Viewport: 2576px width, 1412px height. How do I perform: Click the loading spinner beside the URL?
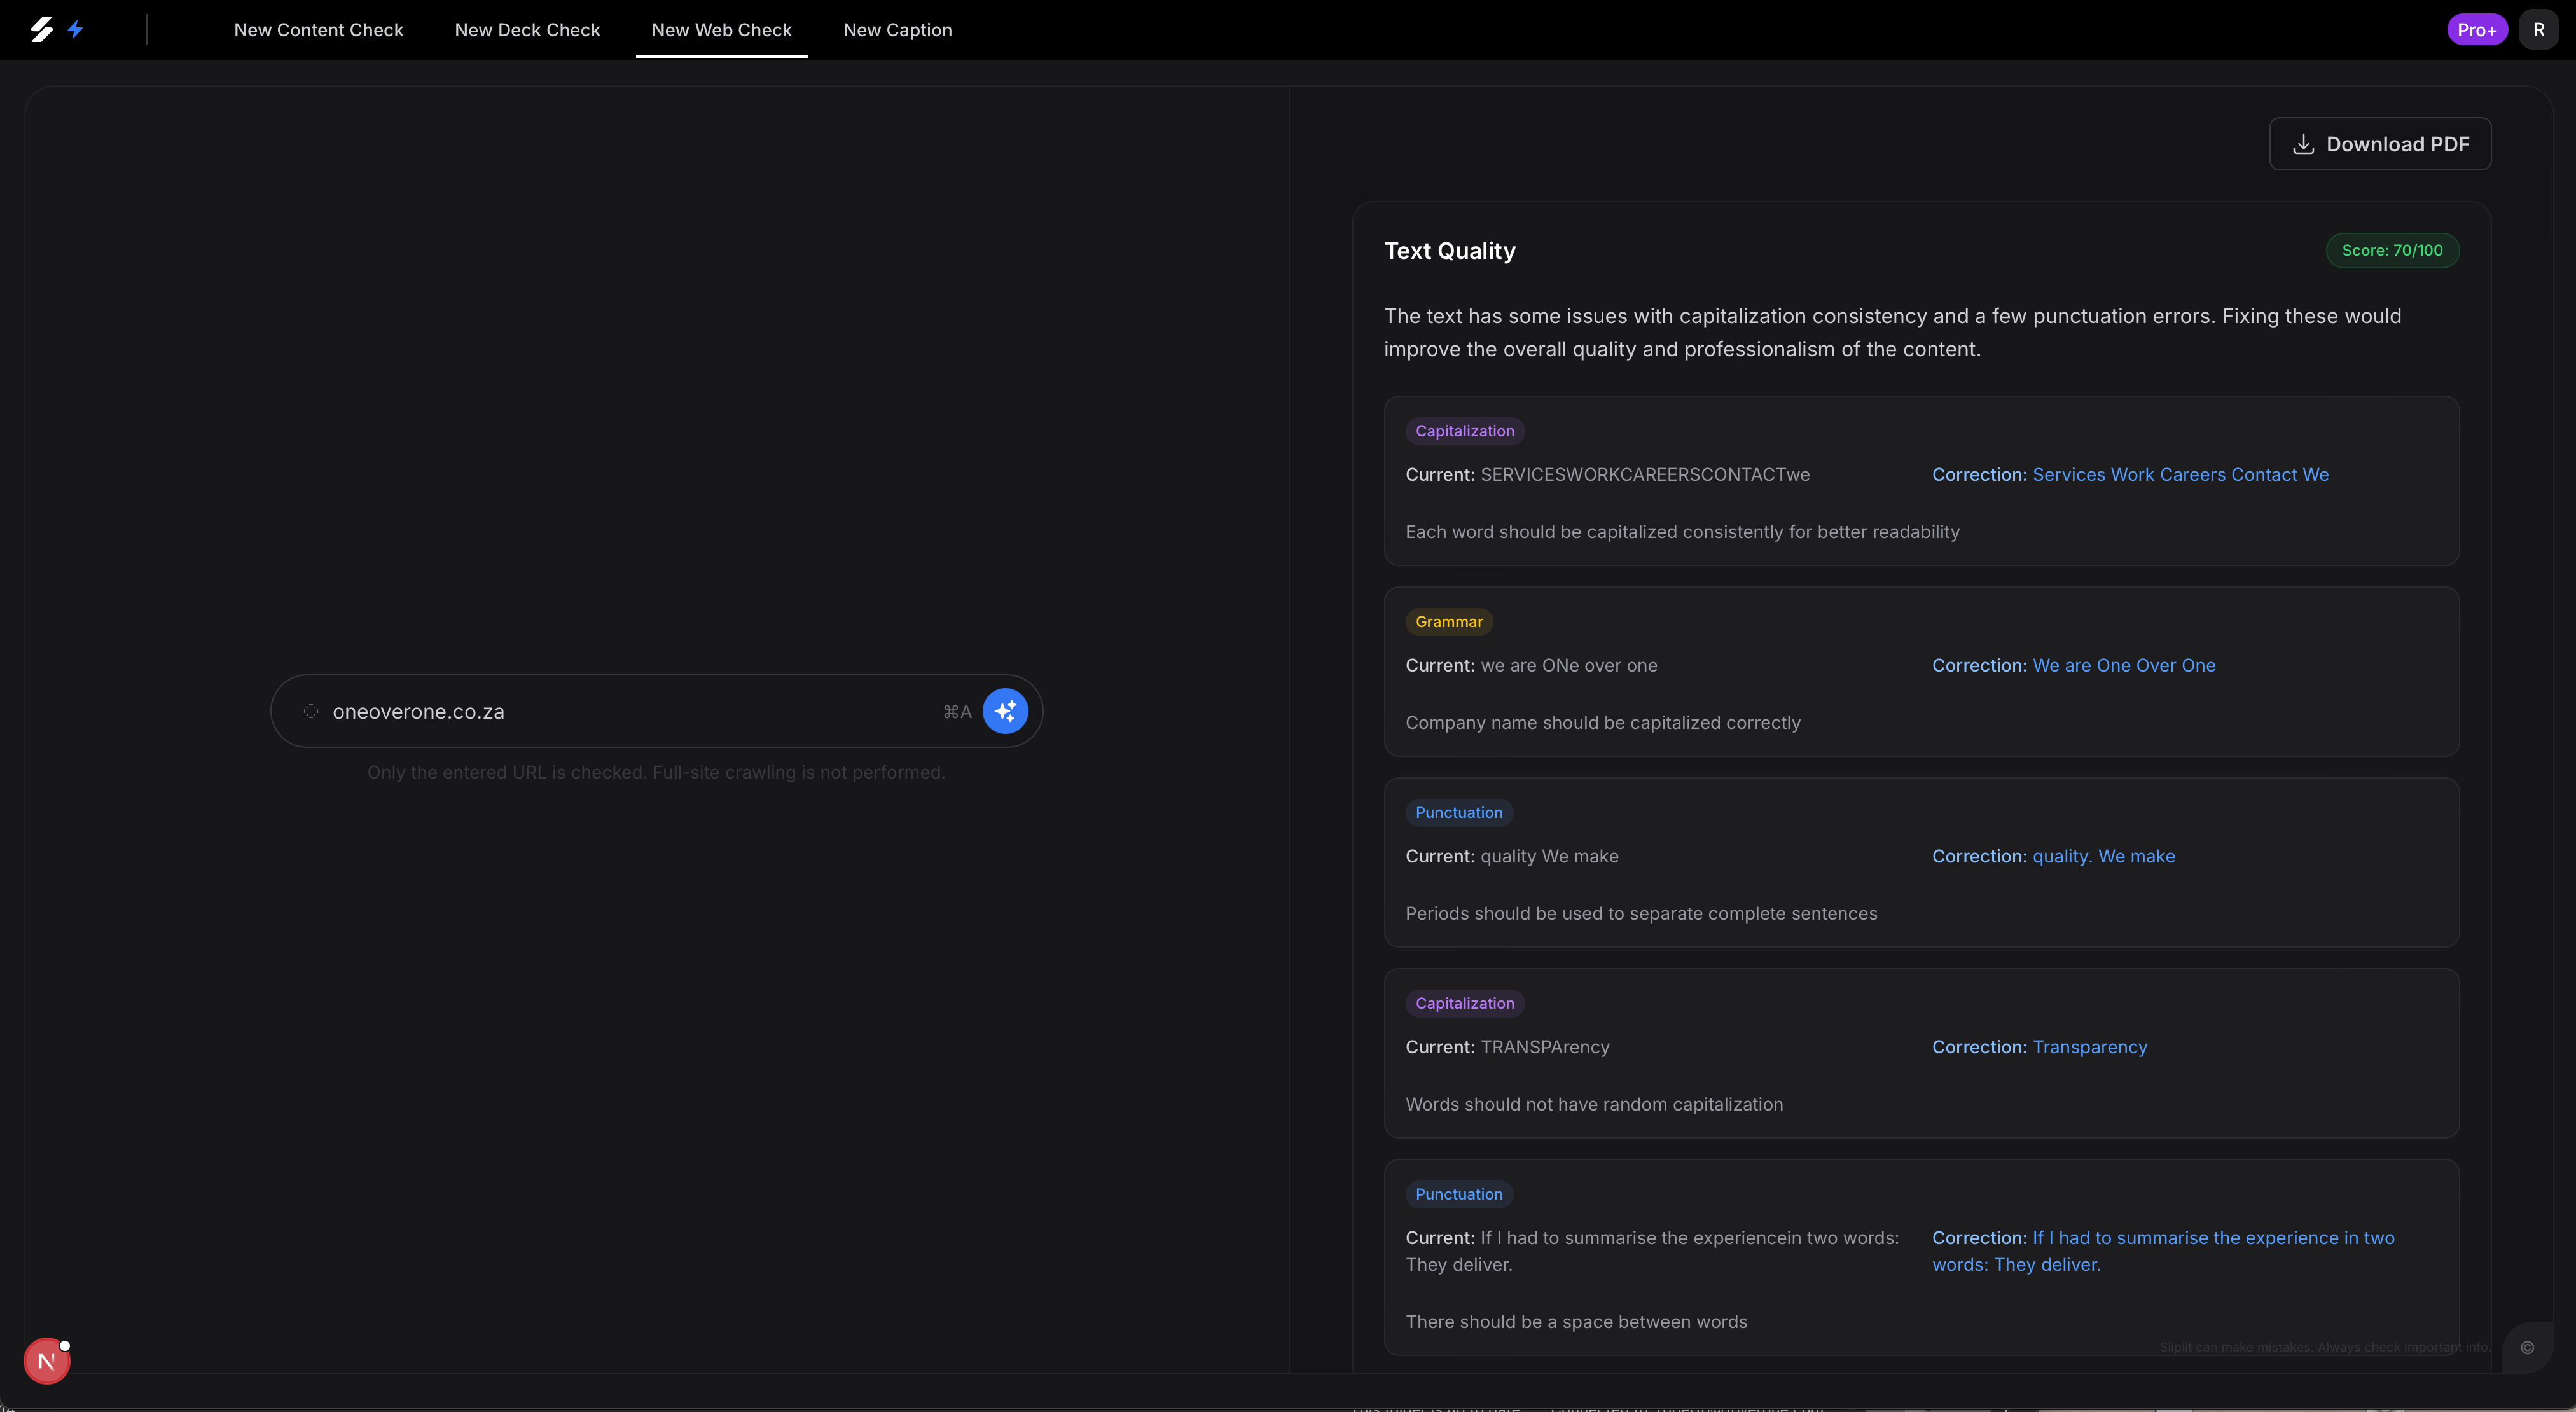[x=311, y=711]
